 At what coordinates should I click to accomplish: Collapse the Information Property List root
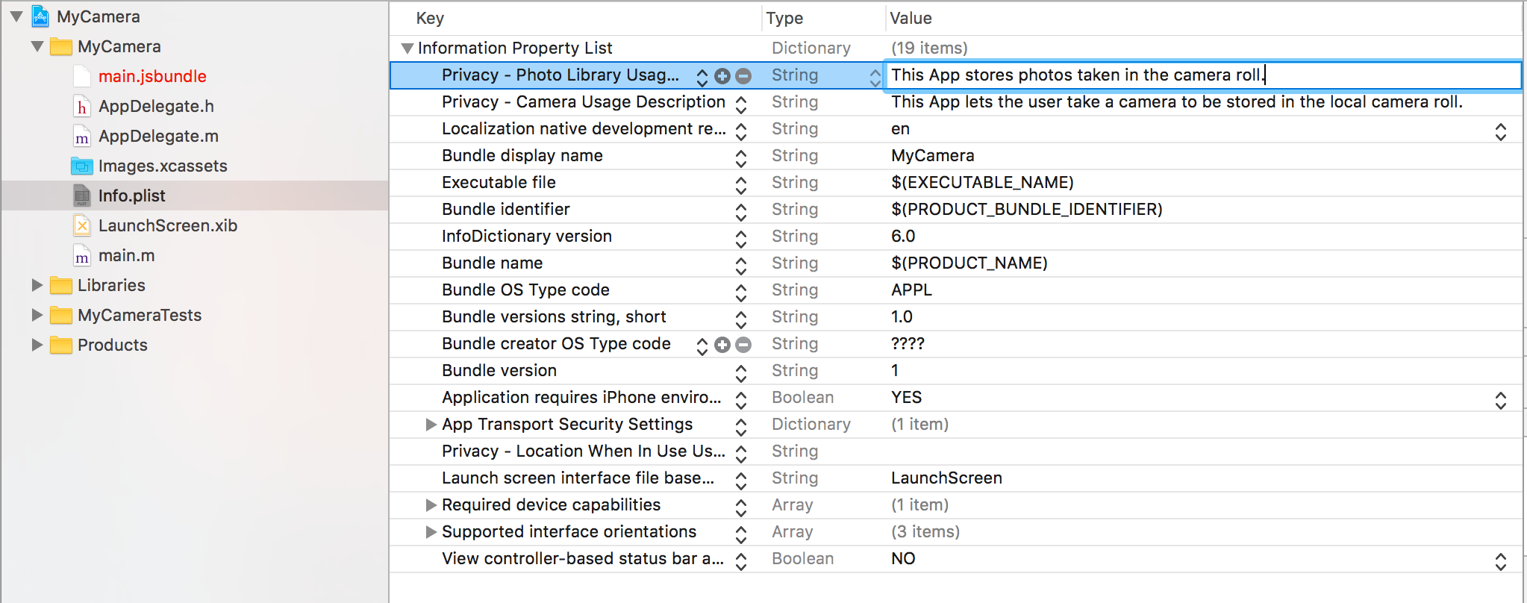(x=407, y=49)
